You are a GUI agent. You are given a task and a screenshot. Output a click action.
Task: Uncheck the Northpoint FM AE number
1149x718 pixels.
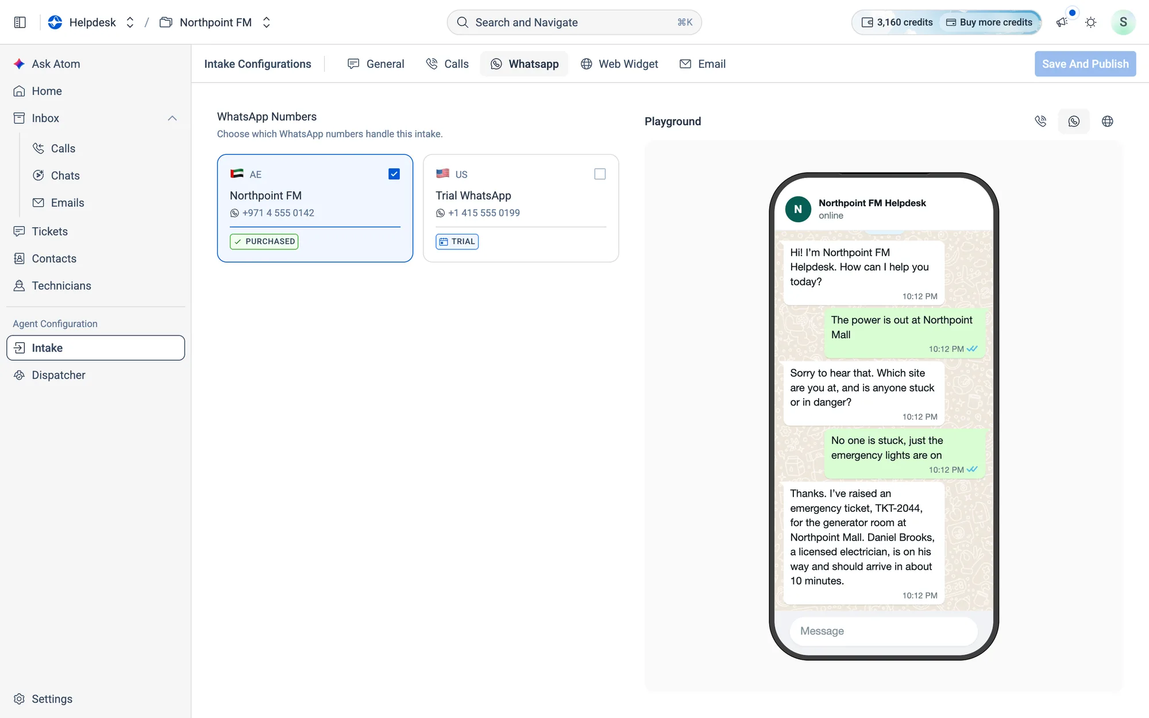[394, 174]
